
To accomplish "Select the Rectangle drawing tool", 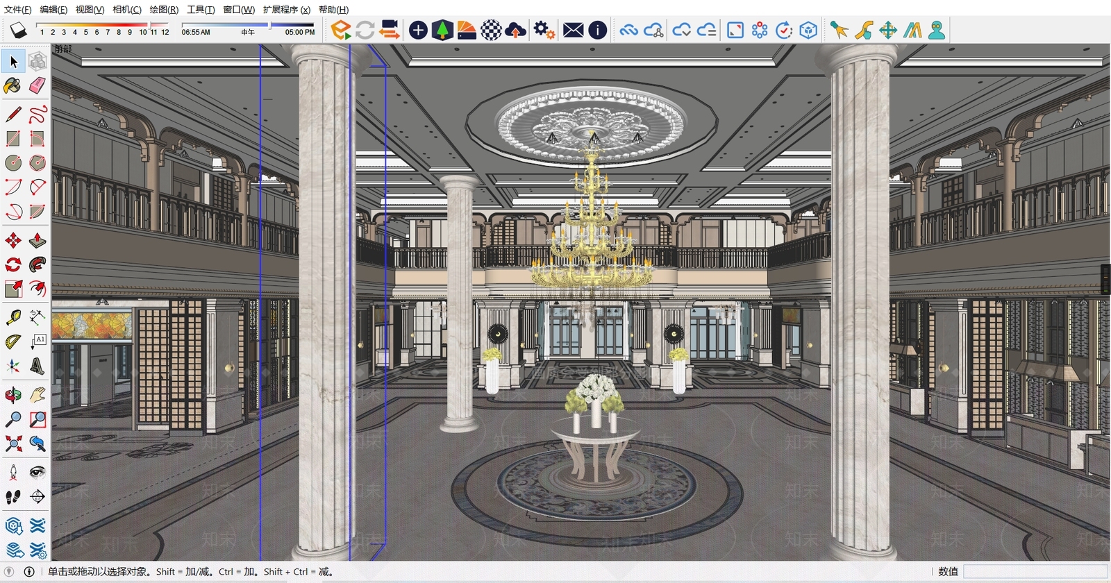I will [x=13, y=138].
